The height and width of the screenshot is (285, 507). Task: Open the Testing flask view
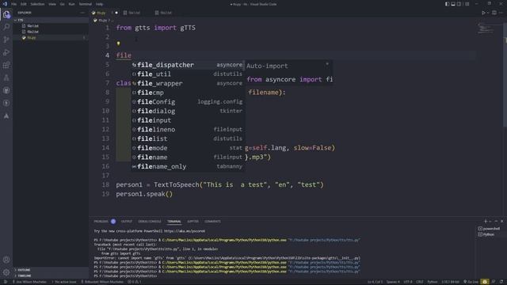[x=6, y=78]
